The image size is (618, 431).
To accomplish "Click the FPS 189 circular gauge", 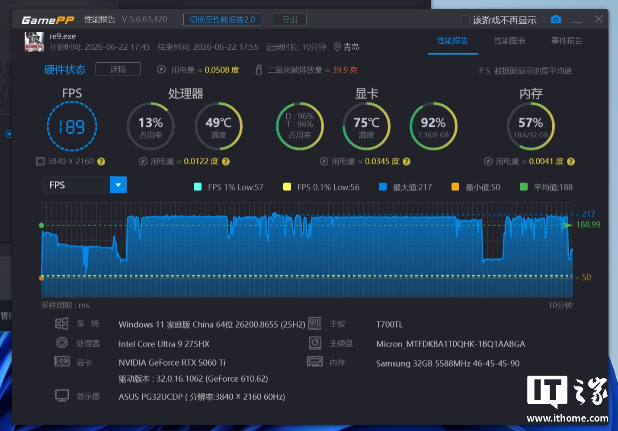I will pyautogui.click(x=72, y=126).
